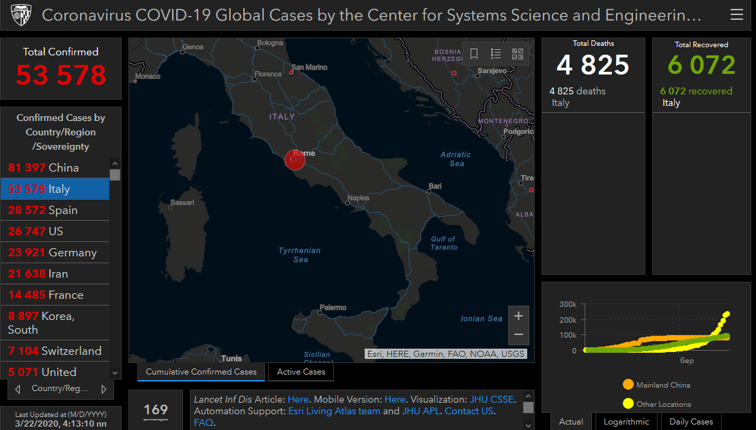Viewport: 756px width, 430px height.
Task: Click the 'Esri, HERE, Garmin' map attribution
Action: tap(445, 353)
